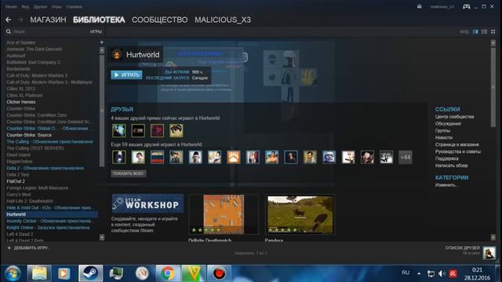502x282 pixels.
Task: Go back with the left arrow
Action: click(9, 20)
